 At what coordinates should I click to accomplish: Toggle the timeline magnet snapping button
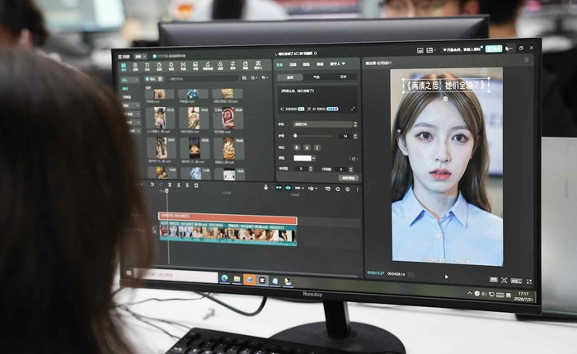tap(279, 188)
